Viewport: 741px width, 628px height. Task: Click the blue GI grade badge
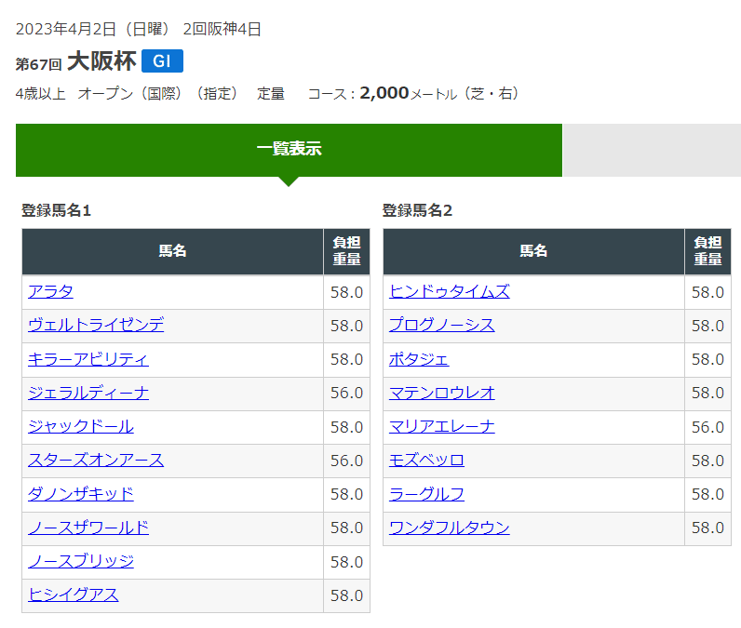pos(162,61)
